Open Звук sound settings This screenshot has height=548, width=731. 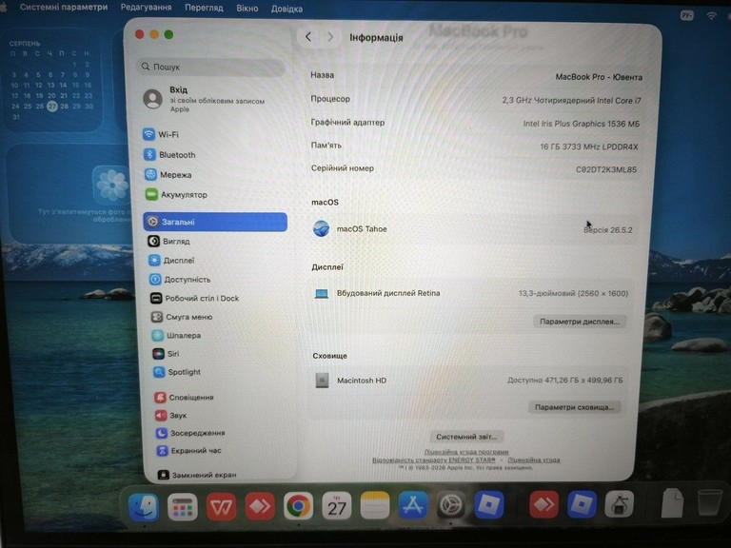pos(171,415)
